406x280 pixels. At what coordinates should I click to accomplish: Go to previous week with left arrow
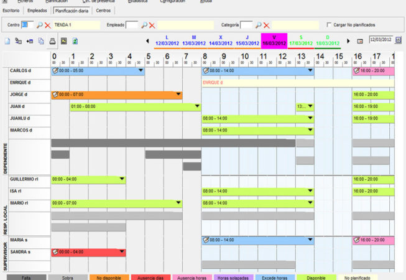(x=147, y=41)
